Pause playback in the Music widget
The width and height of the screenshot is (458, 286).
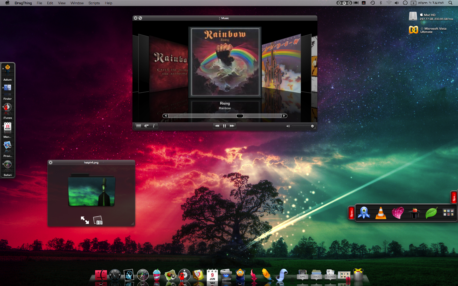224,126
